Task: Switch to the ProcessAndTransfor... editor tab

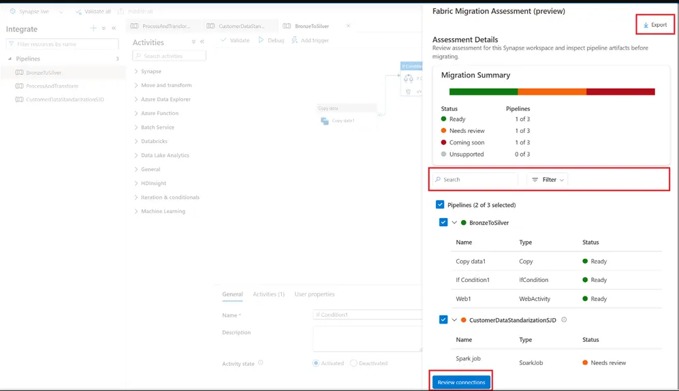Action: point(166,26)
